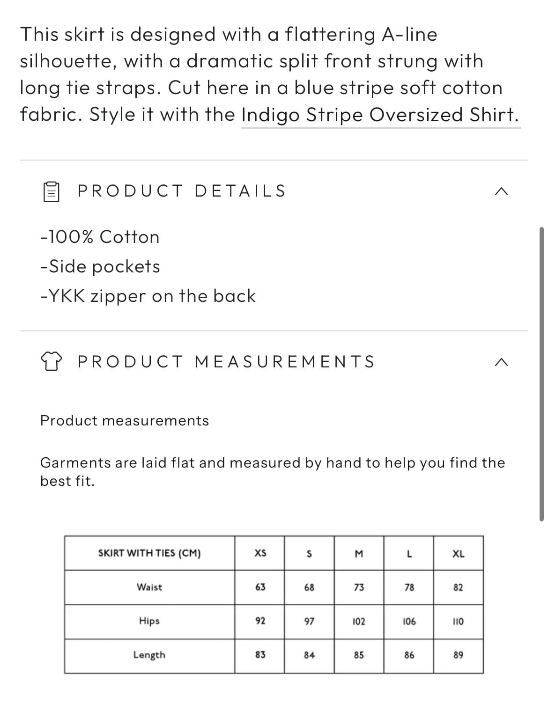Click the Waist row label
548x718 pixels.
(149, 587)
